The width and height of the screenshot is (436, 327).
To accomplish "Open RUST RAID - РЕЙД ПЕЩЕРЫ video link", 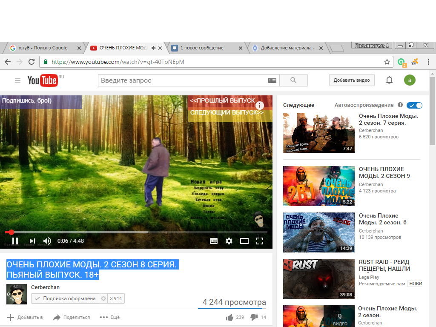I will tap(384, 265).
